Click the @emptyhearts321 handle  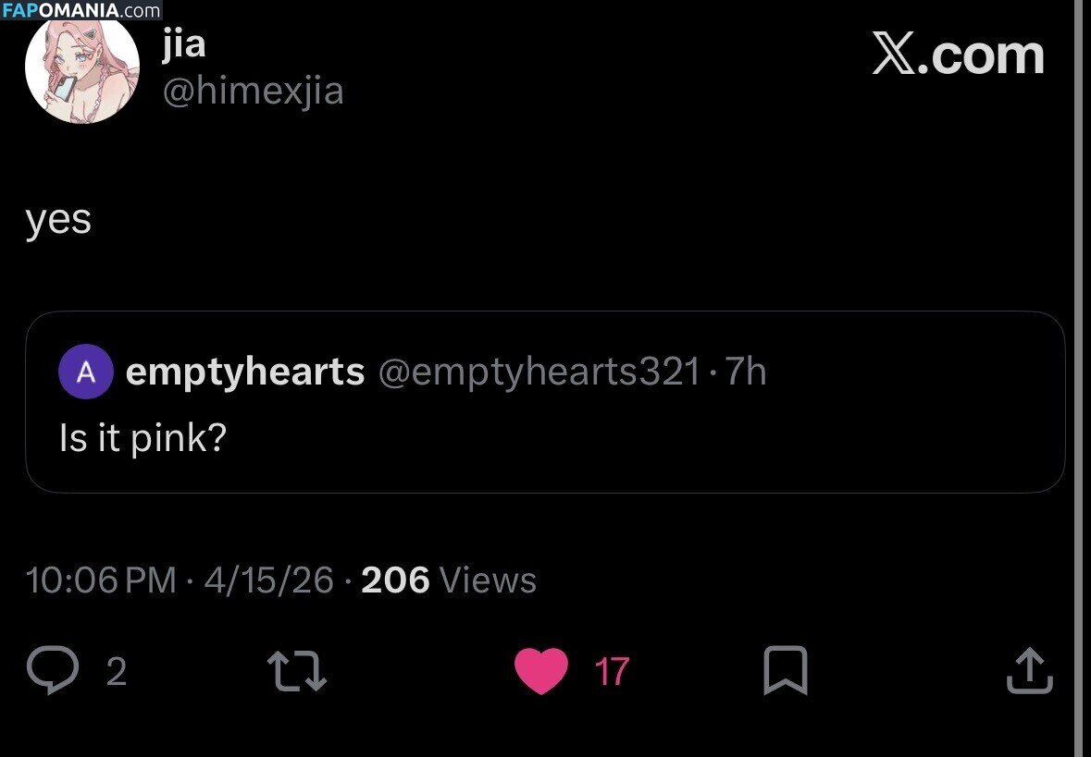(x=539, y=372)
